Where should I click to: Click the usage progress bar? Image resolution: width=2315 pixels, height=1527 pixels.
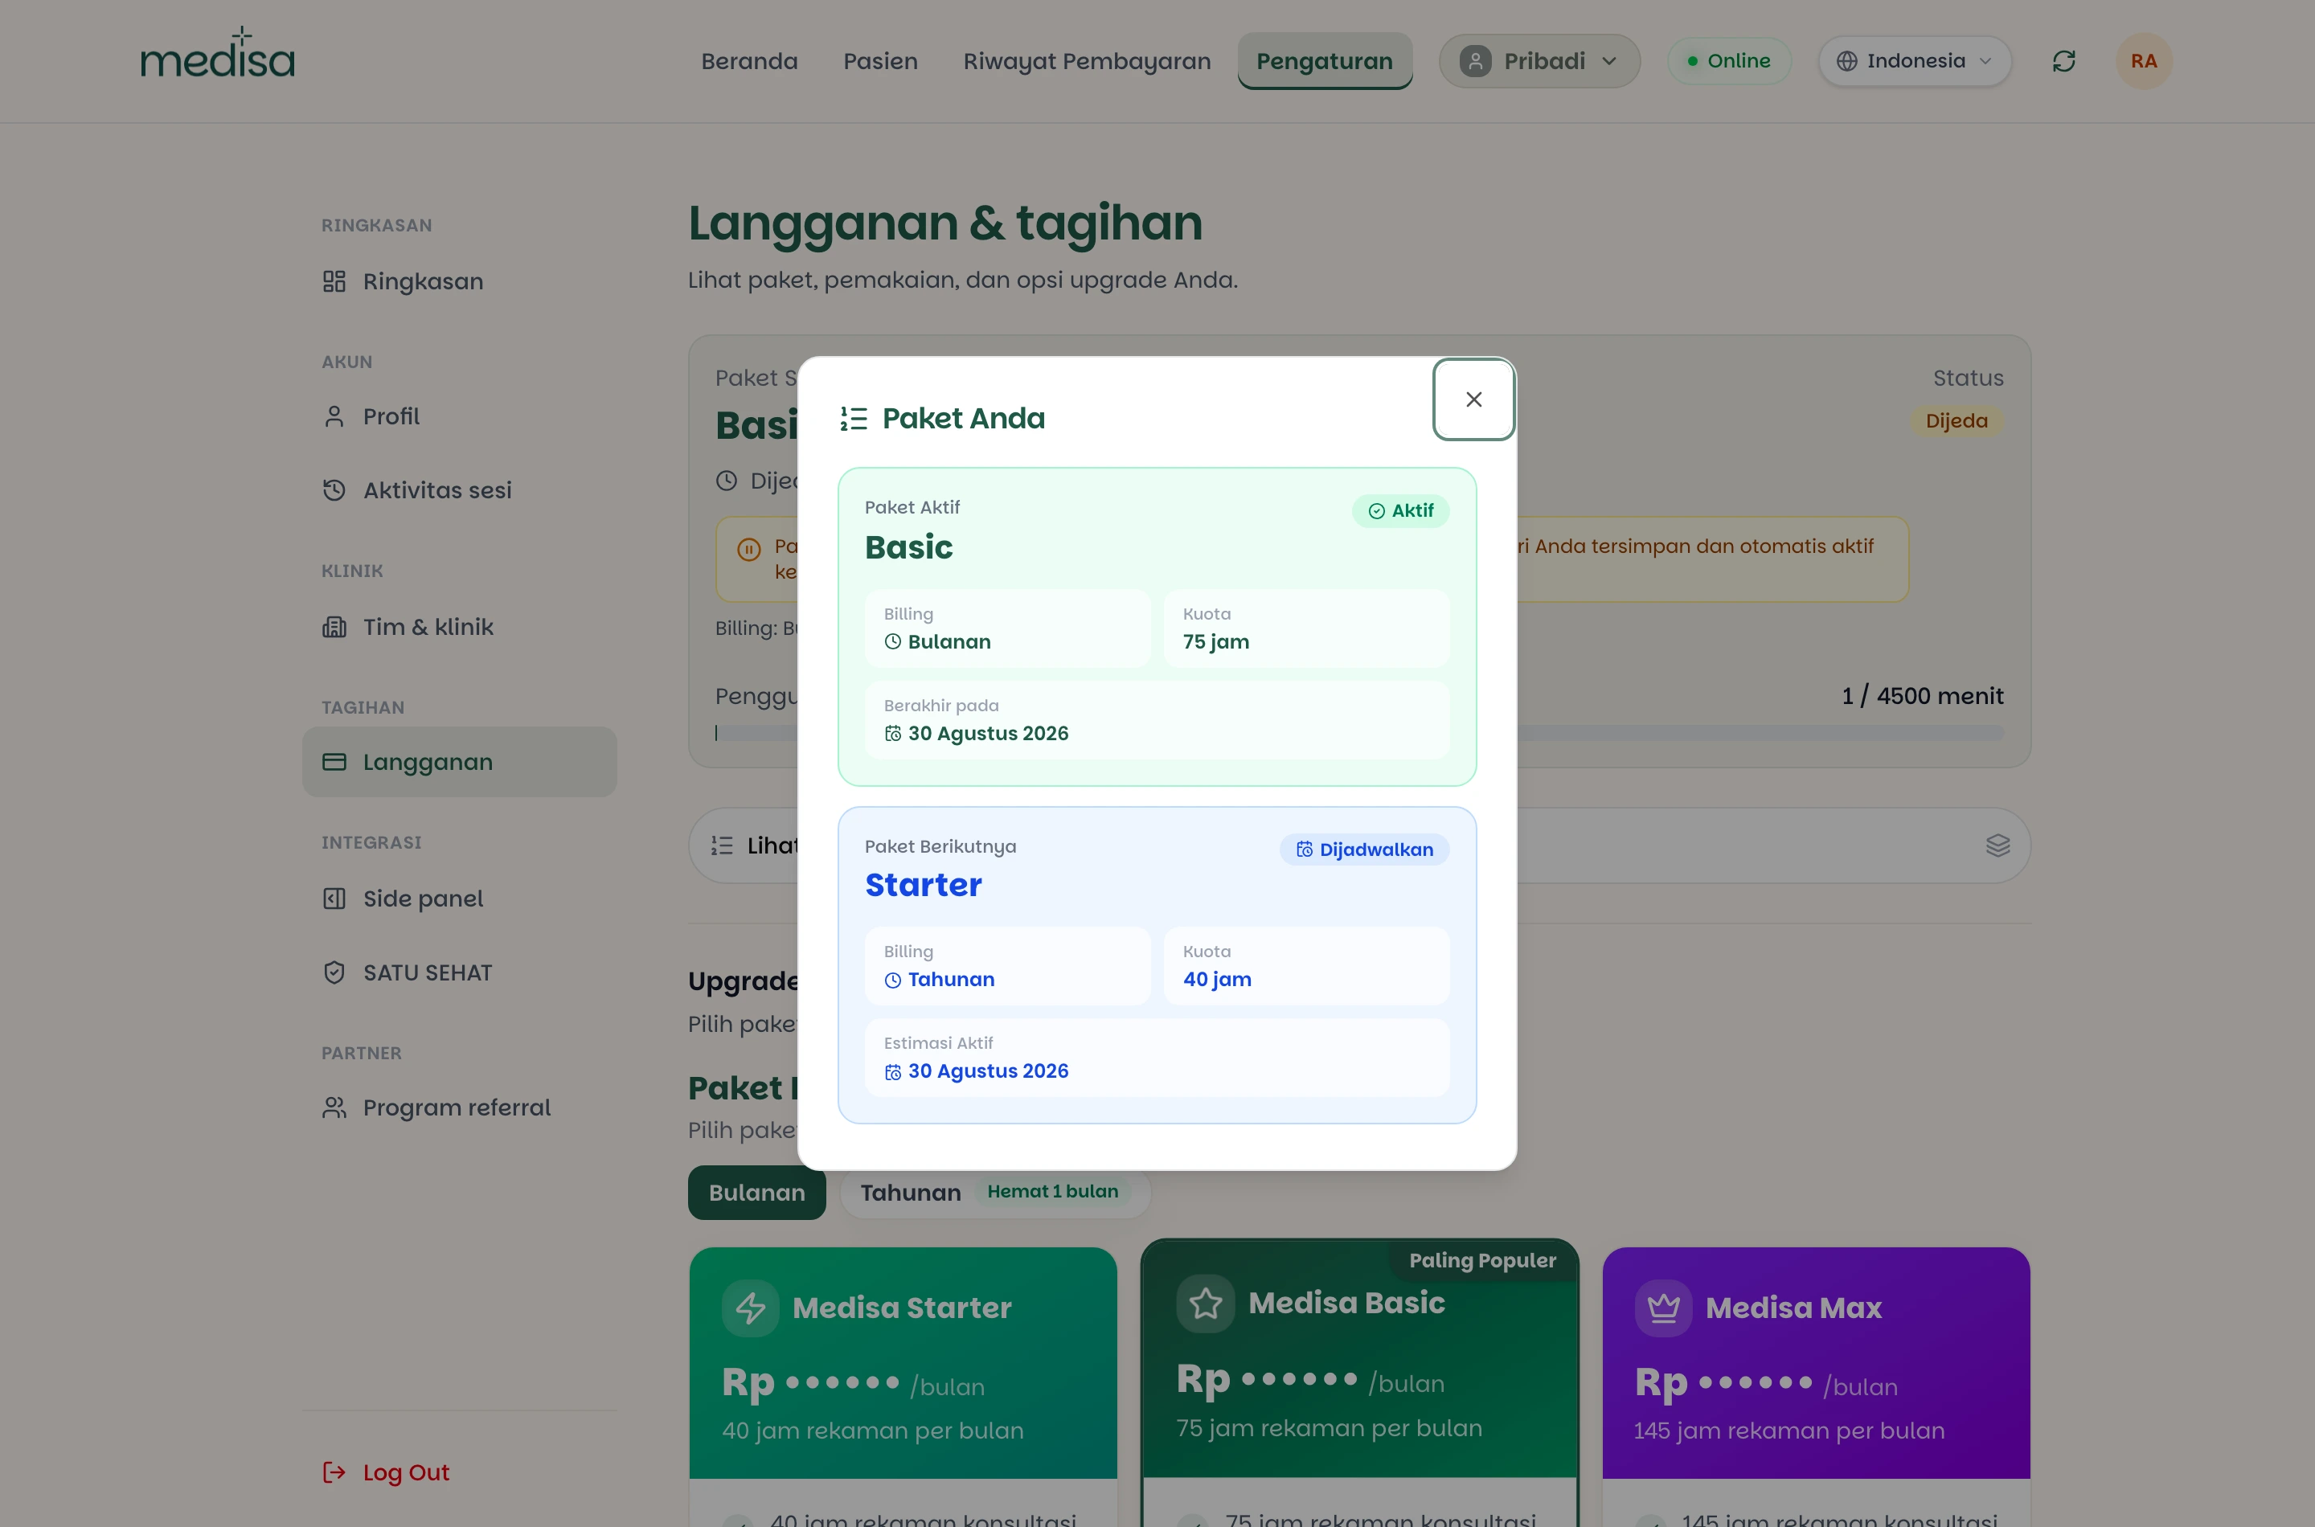coord(1359,733)
